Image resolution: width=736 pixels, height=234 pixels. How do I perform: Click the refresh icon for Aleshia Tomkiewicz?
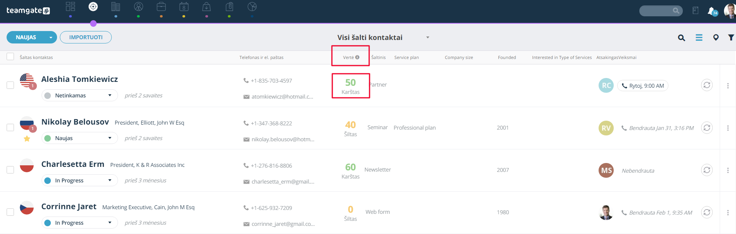tap(707, 85)
